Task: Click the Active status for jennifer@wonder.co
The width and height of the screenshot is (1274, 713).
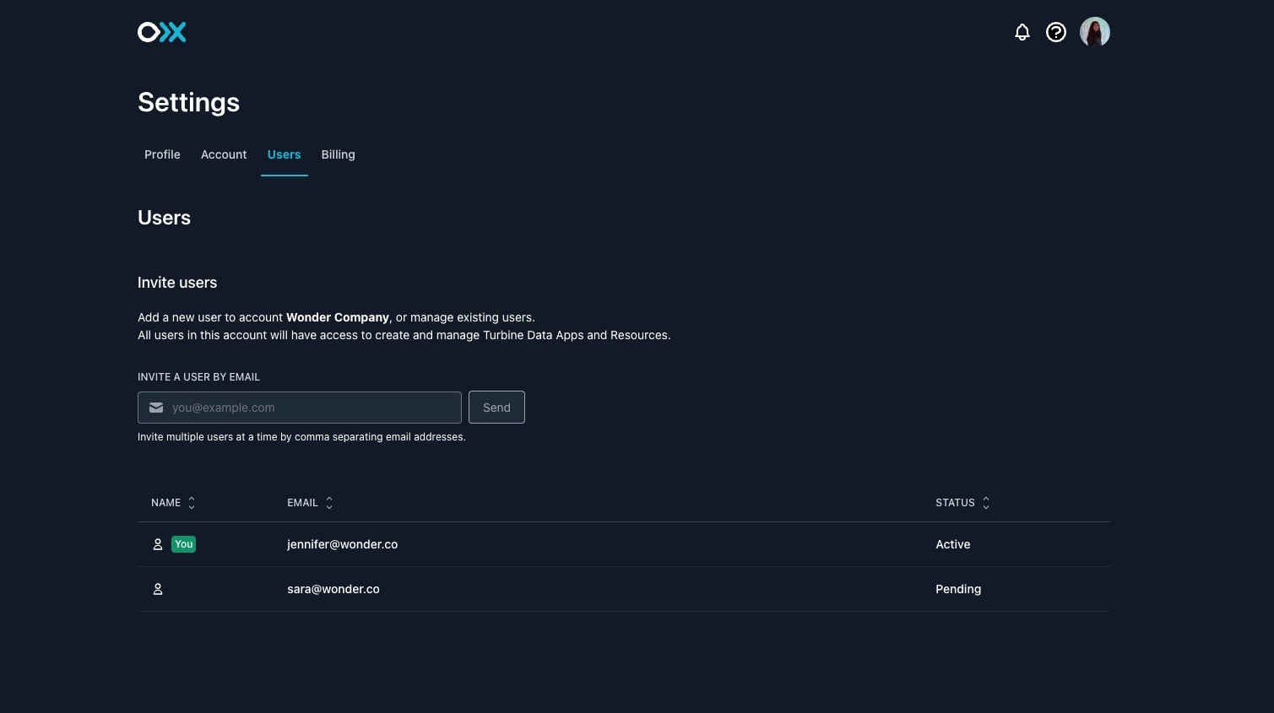Action: click(x=952, y=544)
